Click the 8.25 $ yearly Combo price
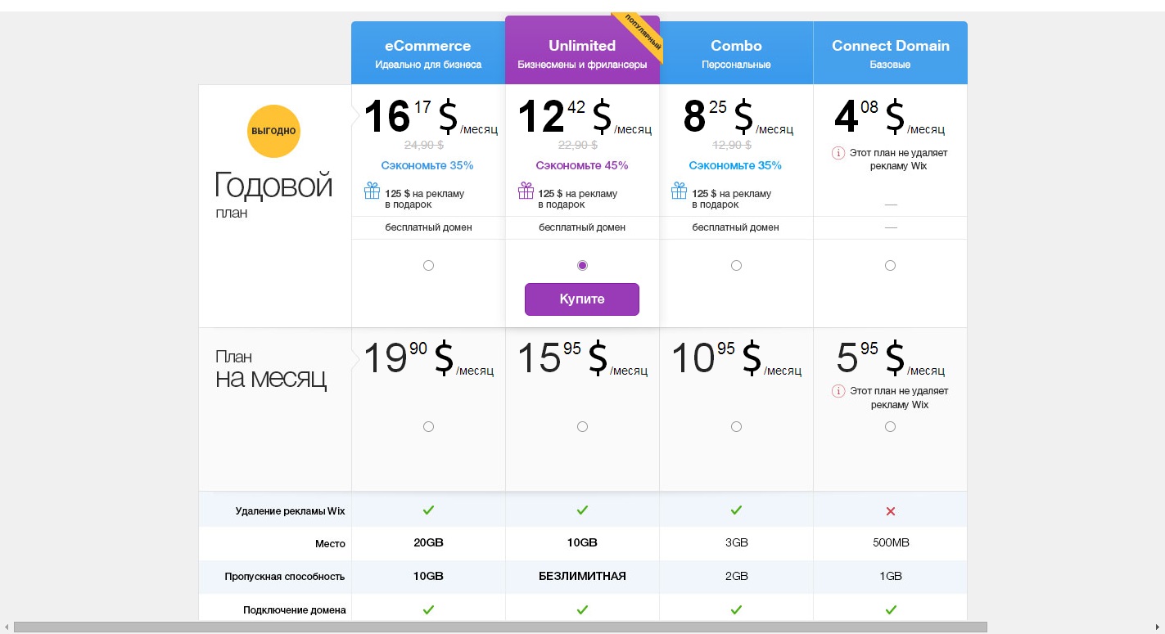This screenshot has height=634, width=1165. point(738,117)
